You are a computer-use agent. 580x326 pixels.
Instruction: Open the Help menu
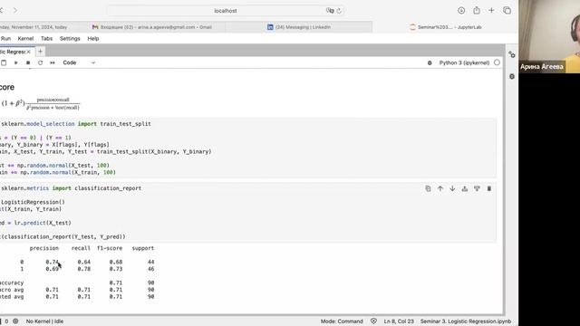[x=93, y=38]
